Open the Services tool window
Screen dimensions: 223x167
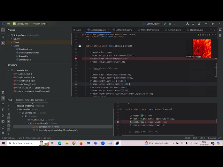pyautogui.click(x=3, y=110)
